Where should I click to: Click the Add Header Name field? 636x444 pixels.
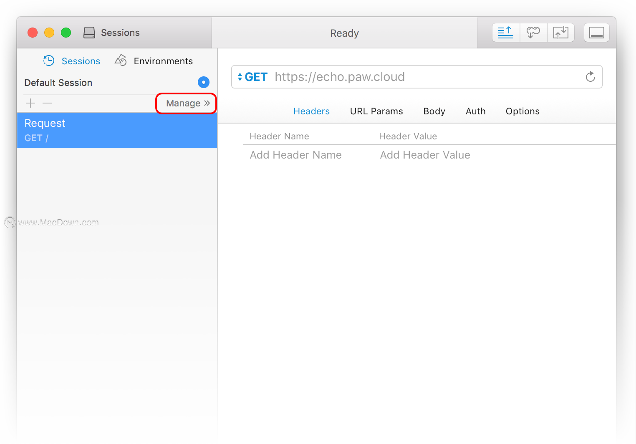295,155
